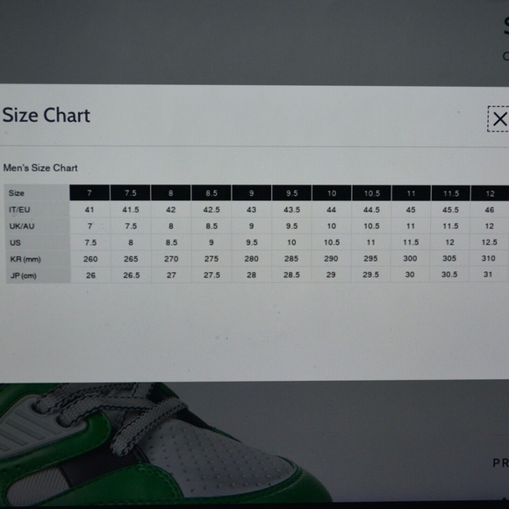Select the JP (cm) row label
509x509 pixels.
(x=24, y=276)
